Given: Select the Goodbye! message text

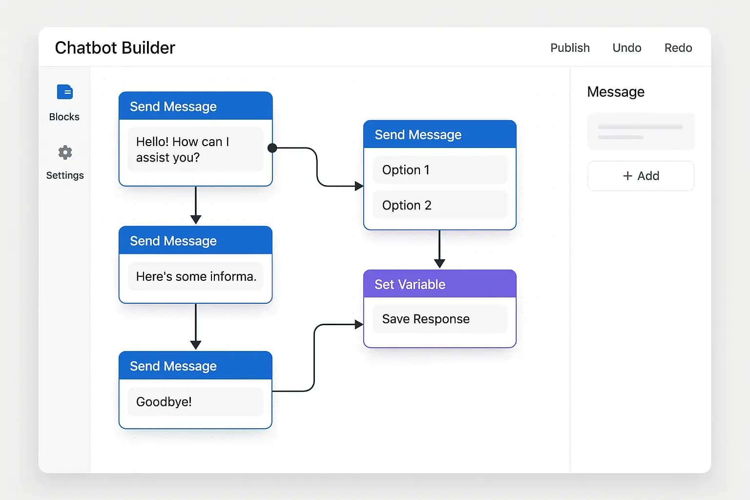Looking at the screenshot, I should point(164,402).
